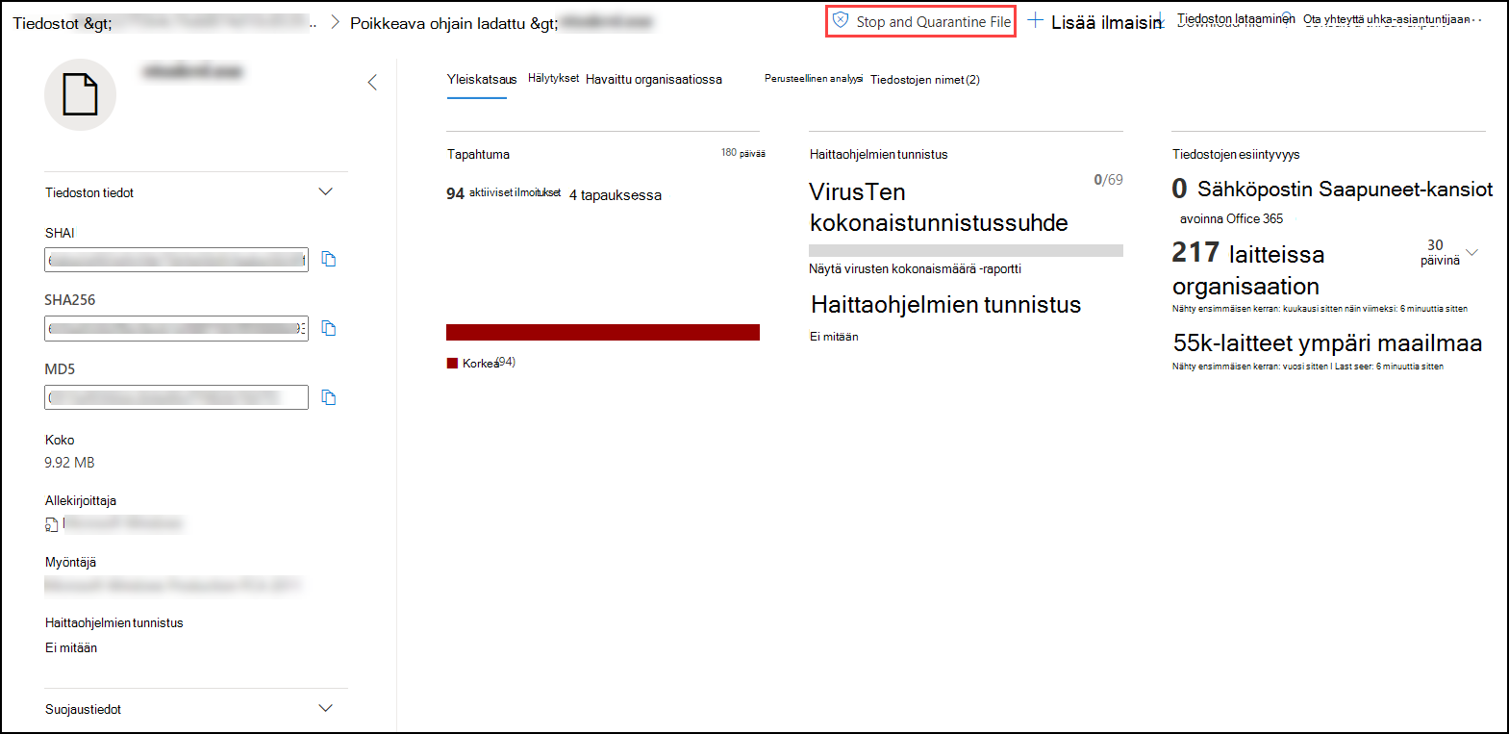The height and width of the screenshot is (734, 1509).
Task: Click Ota yhteyttä uhka-asiantuntijaan
Action: pyautogui.click(x=1386, y=19)
